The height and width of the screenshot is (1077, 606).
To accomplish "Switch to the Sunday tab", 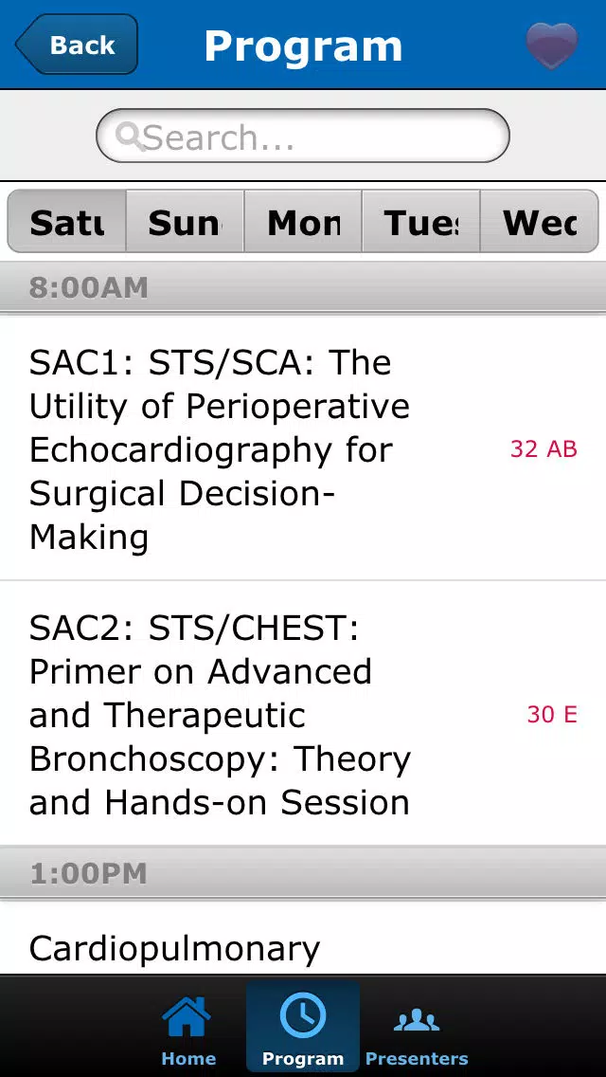I will (x=185, y=222).
